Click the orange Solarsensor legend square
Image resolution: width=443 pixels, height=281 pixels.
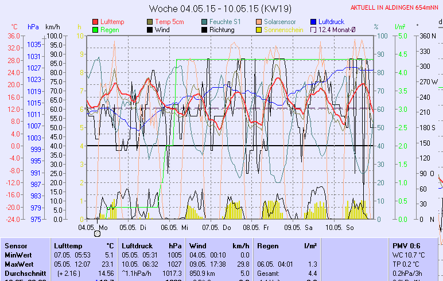pyautogui.click(x=259, y=21)
